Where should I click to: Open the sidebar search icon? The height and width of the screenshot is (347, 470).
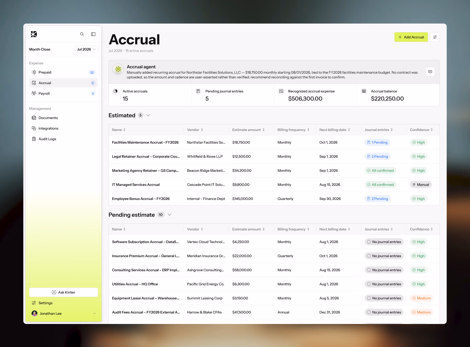pos(82,34)
